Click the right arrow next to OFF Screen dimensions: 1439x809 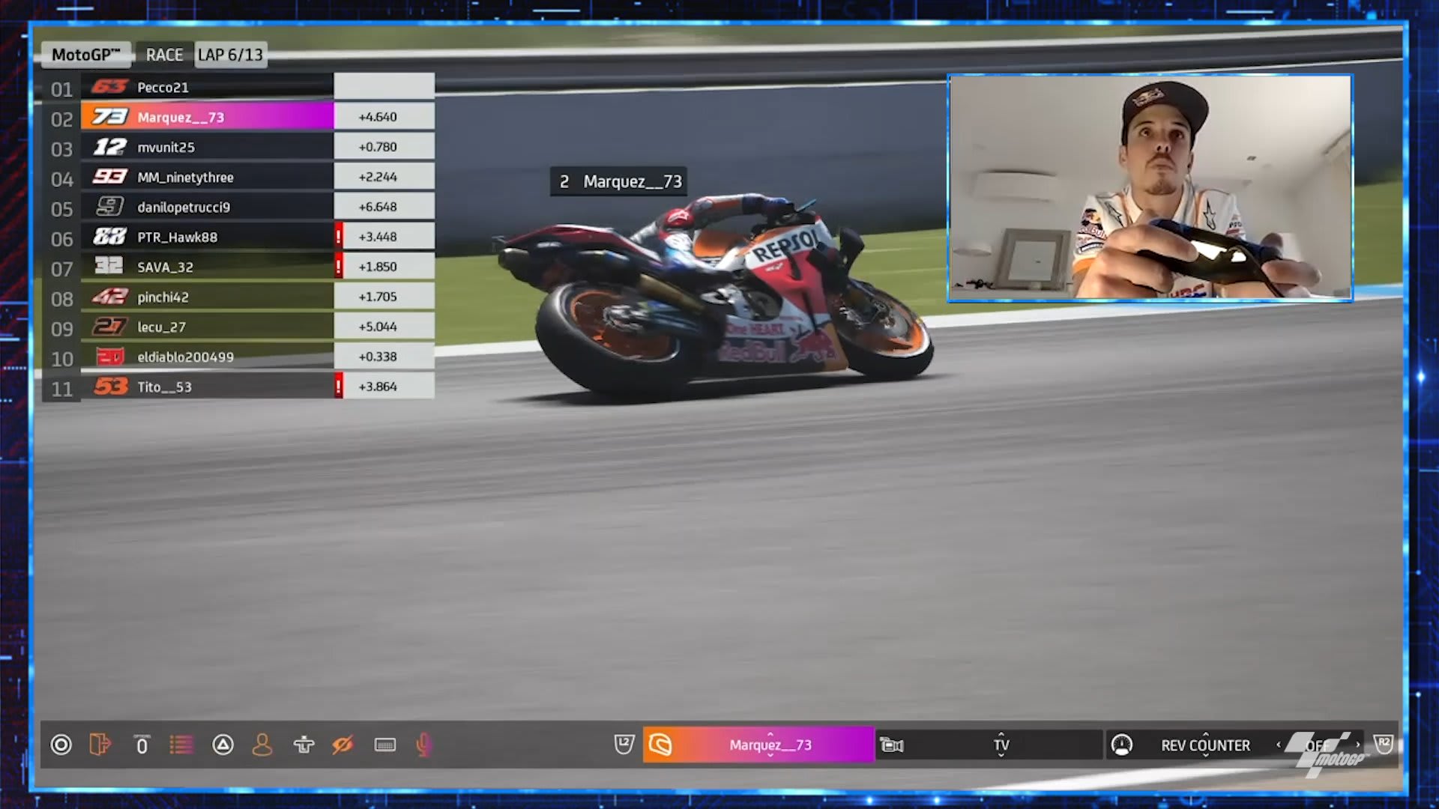click(x=1358, y=744)
